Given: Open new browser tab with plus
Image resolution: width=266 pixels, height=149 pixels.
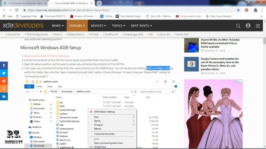Looking at the screenshot, I should tap(99, 3).
